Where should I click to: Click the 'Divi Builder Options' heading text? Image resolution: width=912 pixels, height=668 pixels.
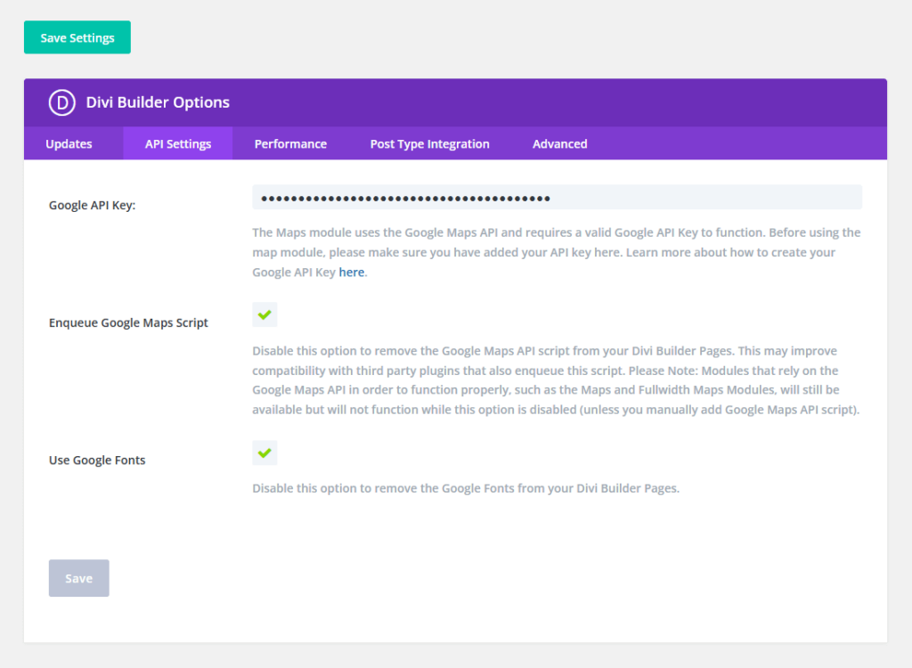[158, 102]
